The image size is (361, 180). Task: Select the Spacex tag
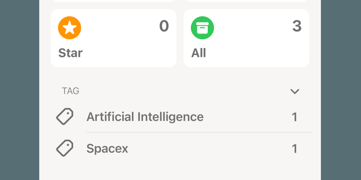pyautogui.click(x=107, y=149)
